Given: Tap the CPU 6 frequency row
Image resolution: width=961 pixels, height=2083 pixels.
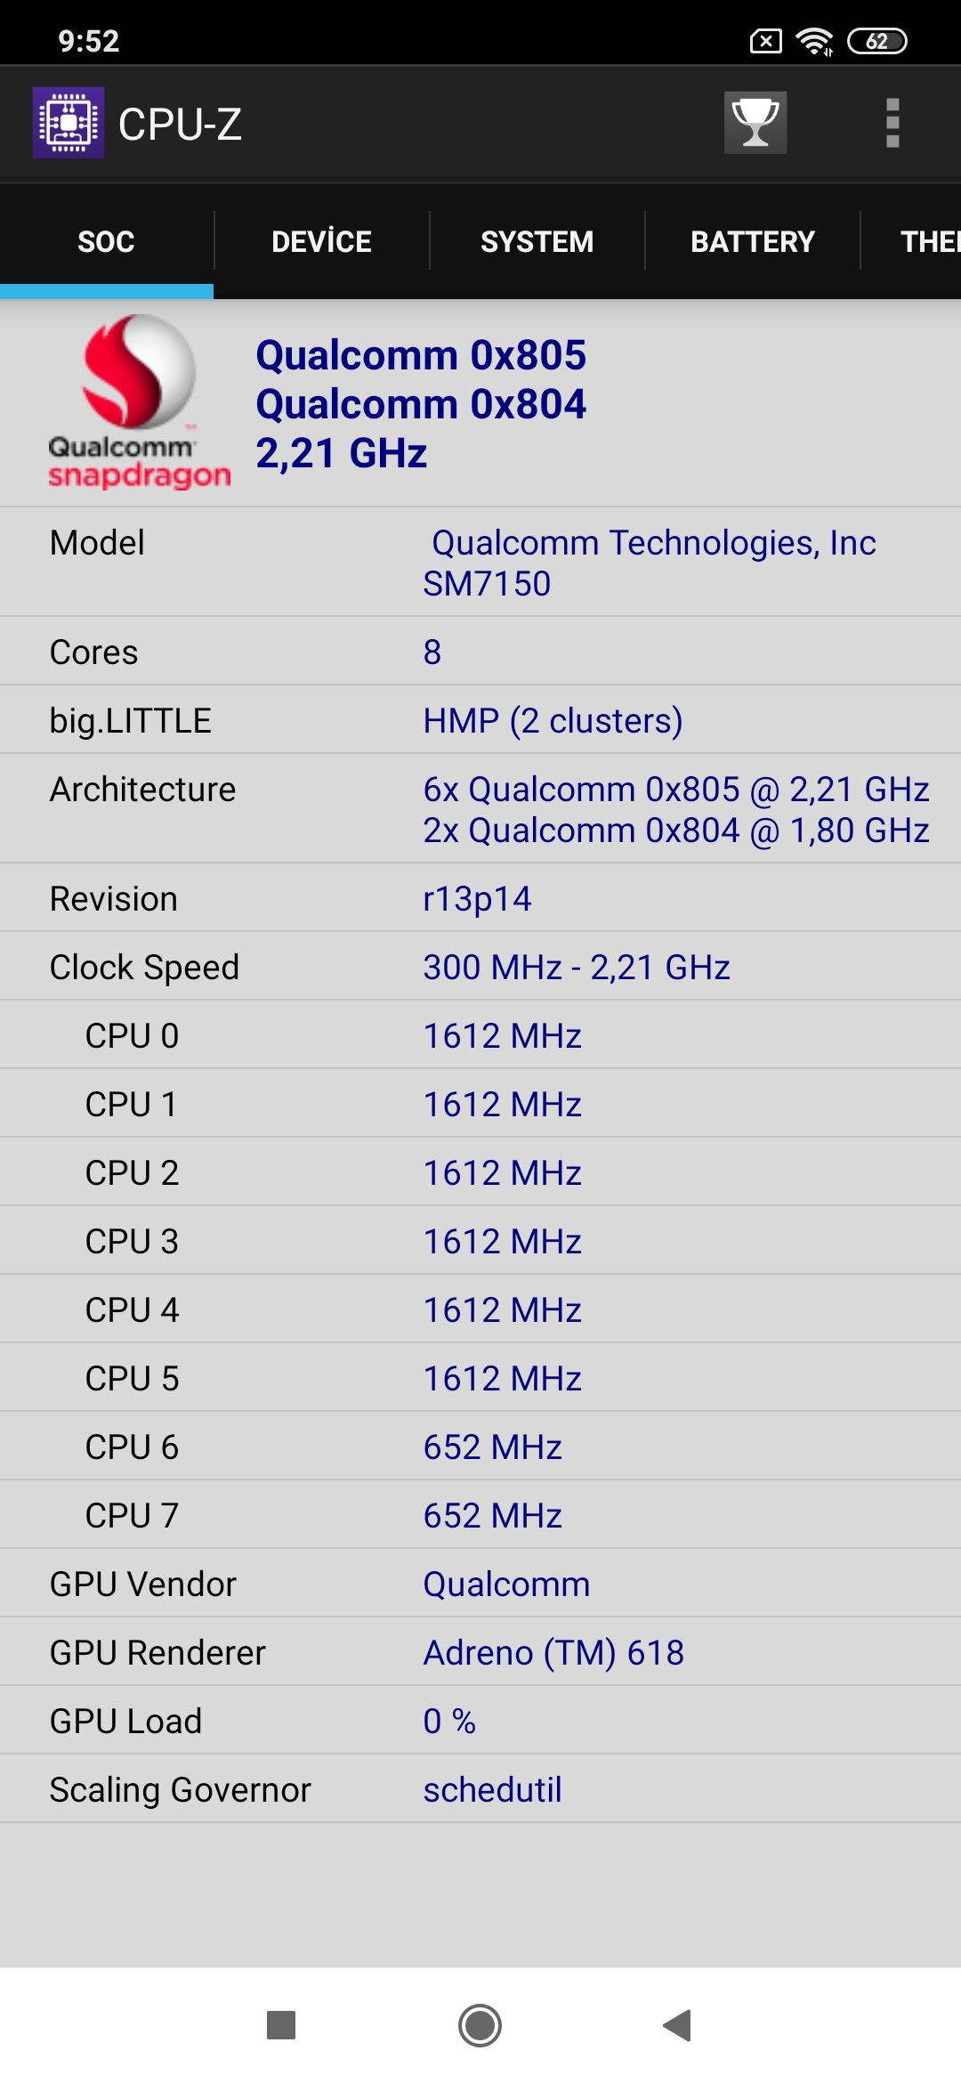Looking at the screenshot, I should [480, 1447].
